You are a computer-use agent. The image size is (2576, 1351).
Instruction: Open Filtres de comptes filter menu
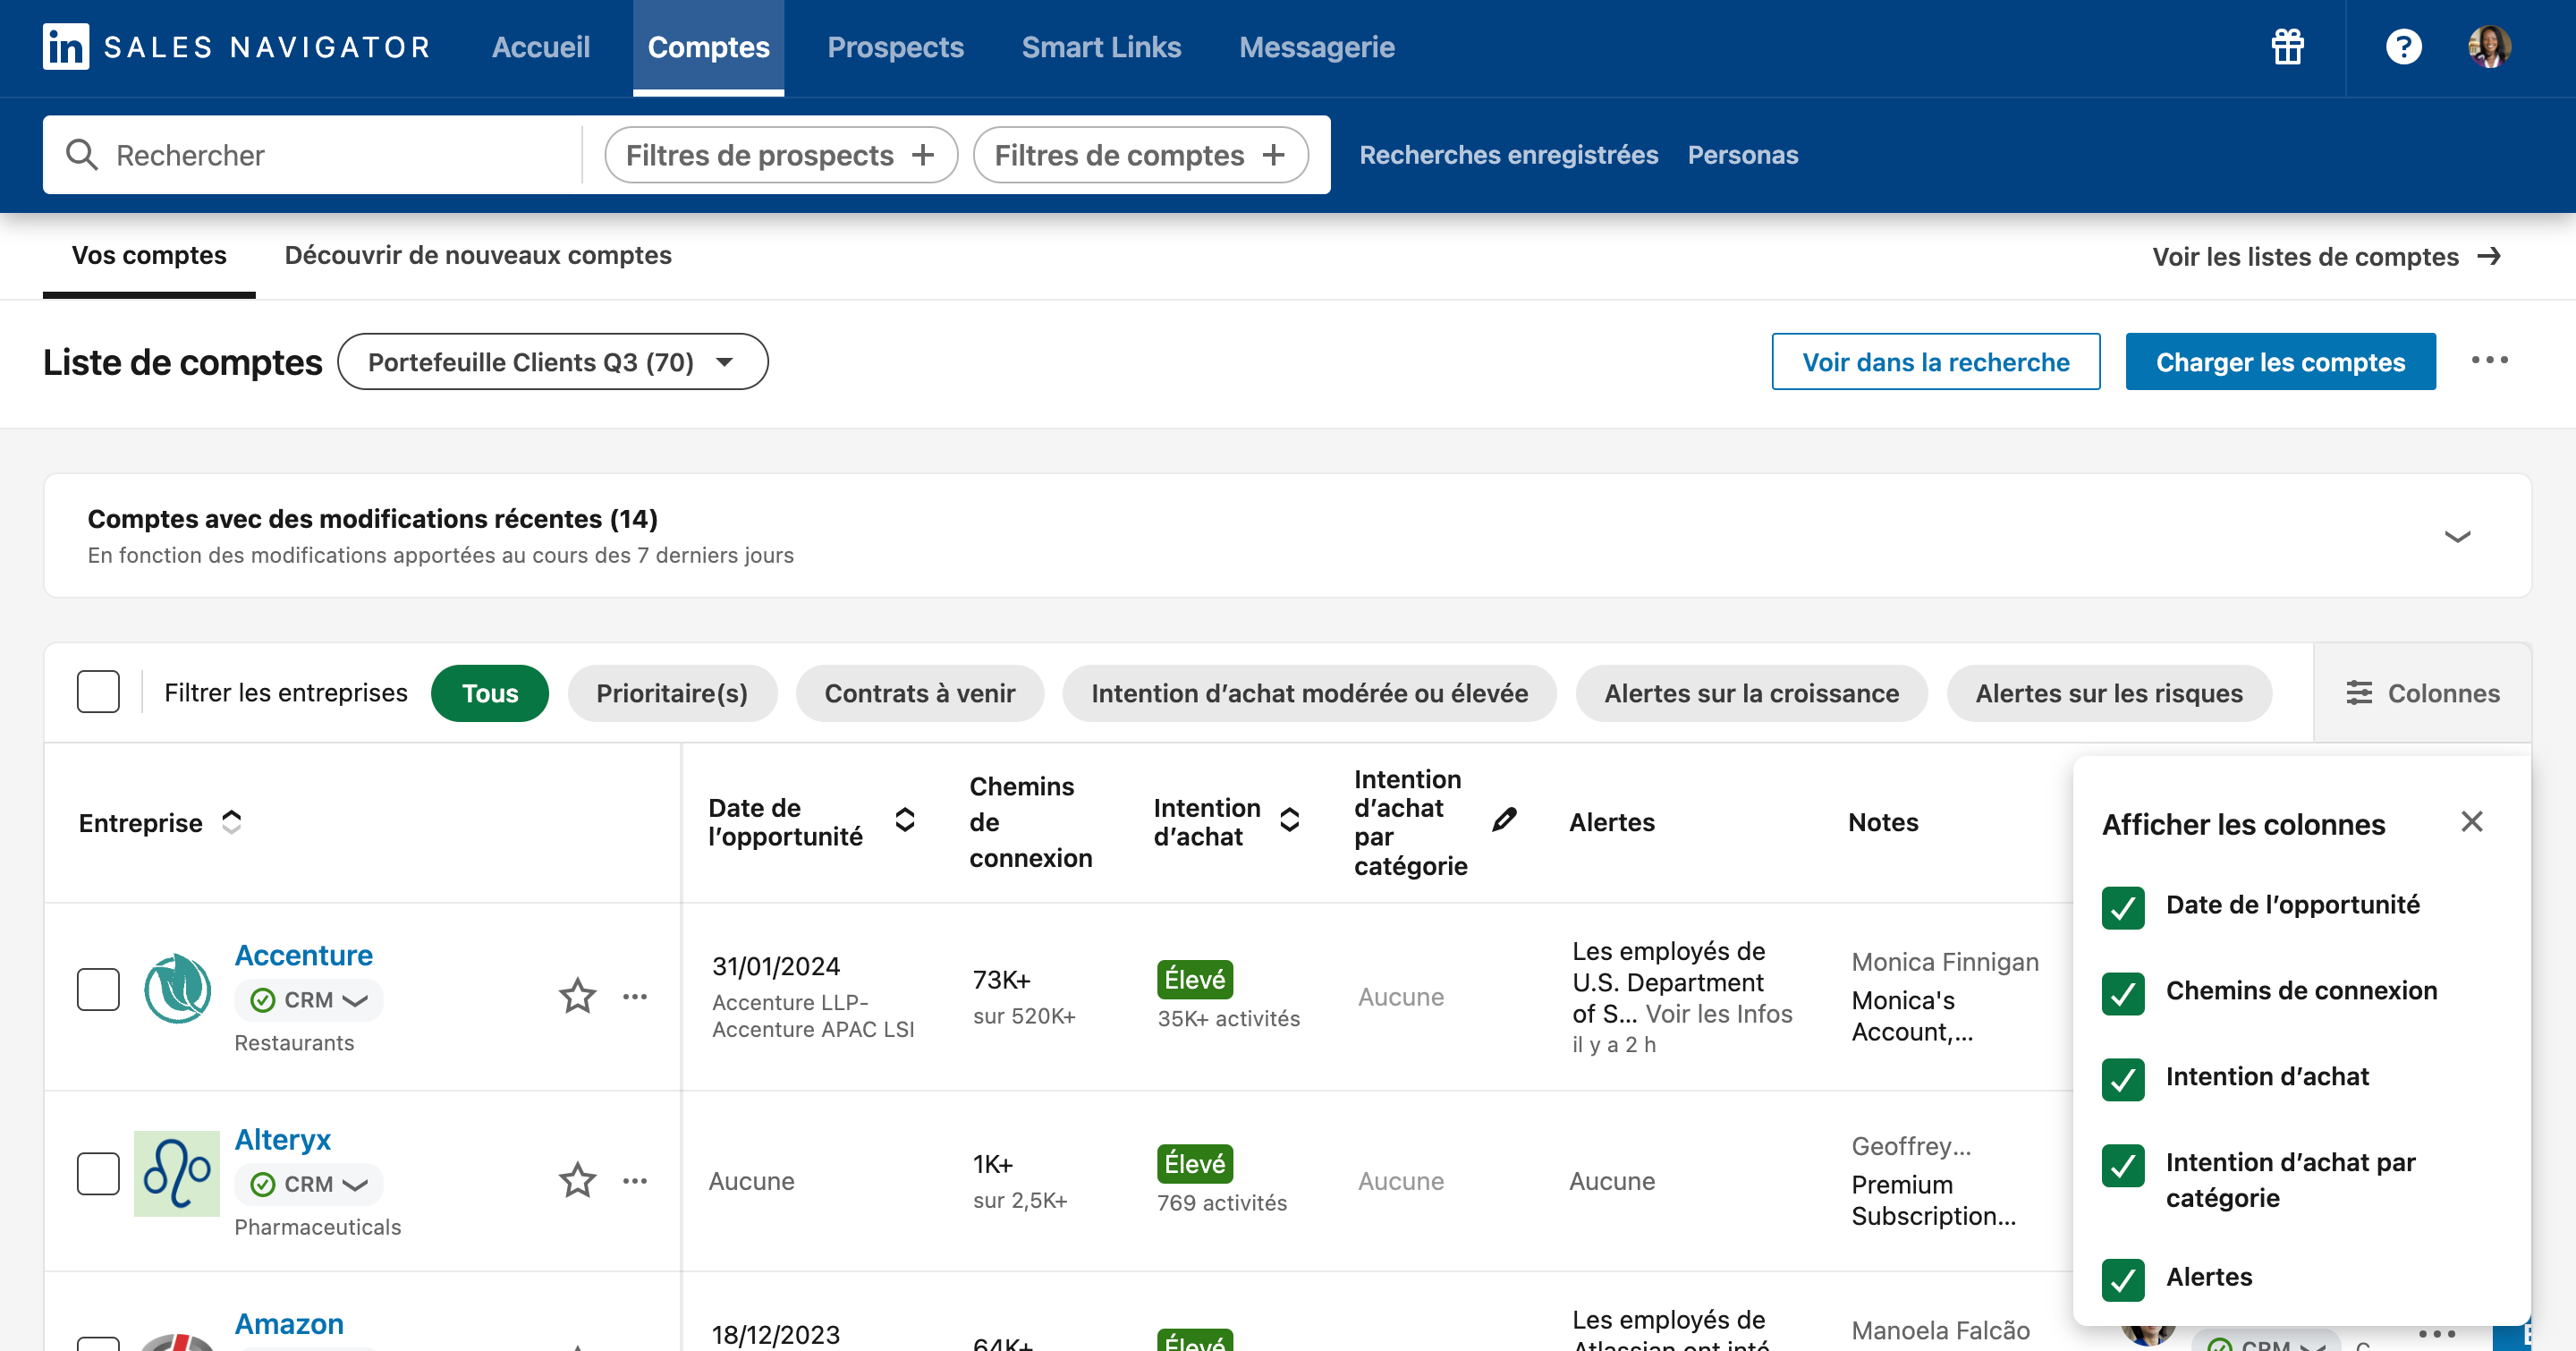point(1141,155)
